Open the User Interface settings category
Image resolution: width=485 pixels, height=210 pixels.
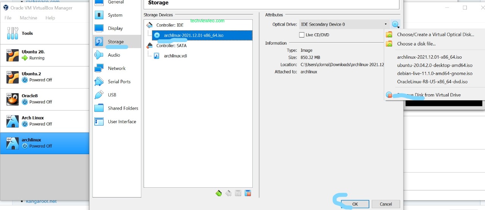(x=117, y=121)
